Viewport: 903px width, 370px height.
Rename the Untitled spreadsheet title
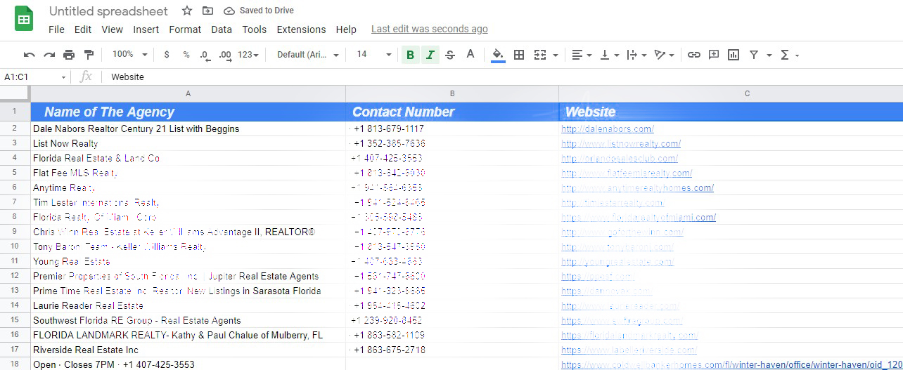click(x=109, y=11)
